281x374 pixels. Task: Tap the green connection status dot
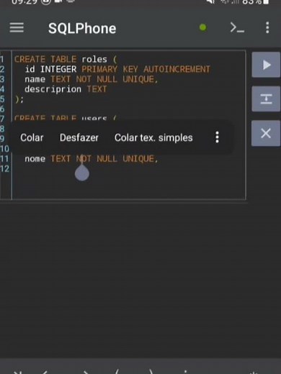click(x=203, y=28)
